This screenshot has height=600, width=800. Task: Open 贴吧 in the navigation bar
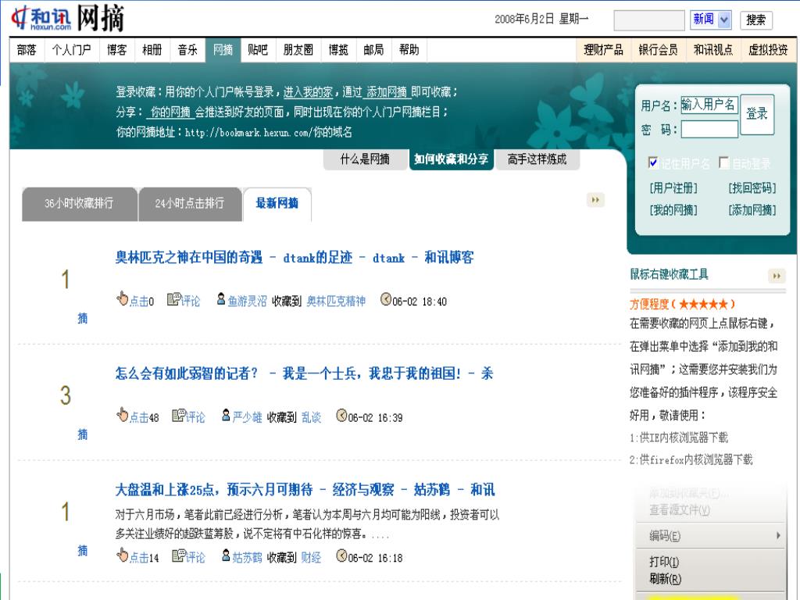(x=258, y=50)
